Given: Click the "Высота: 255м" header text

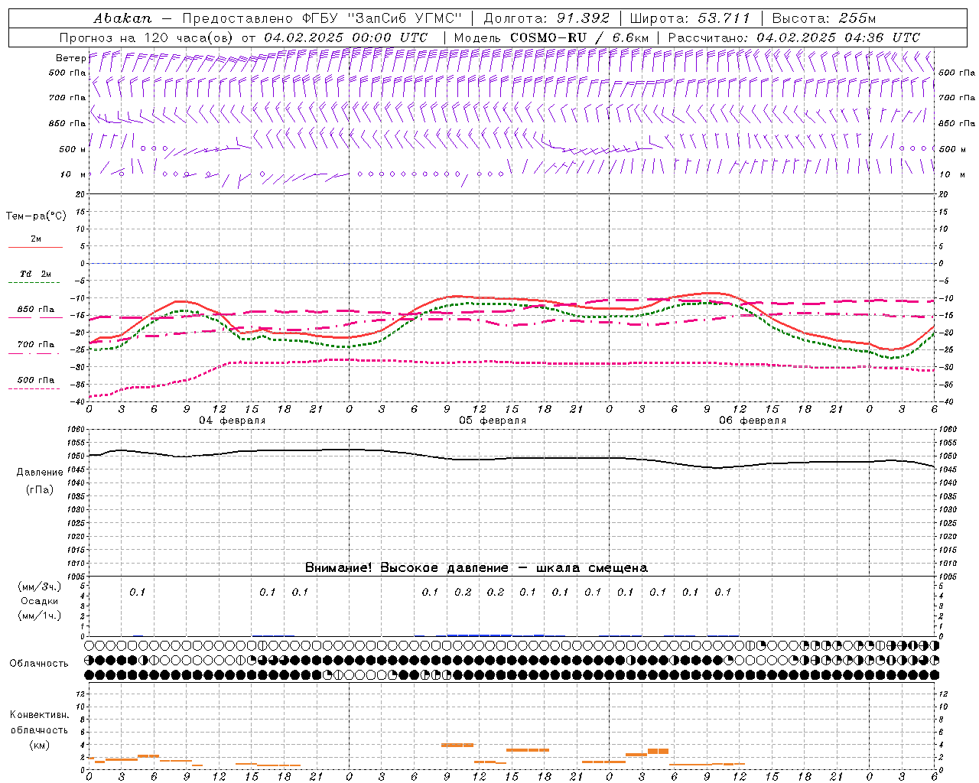Looking at the screenshot, I should [824, 18].
